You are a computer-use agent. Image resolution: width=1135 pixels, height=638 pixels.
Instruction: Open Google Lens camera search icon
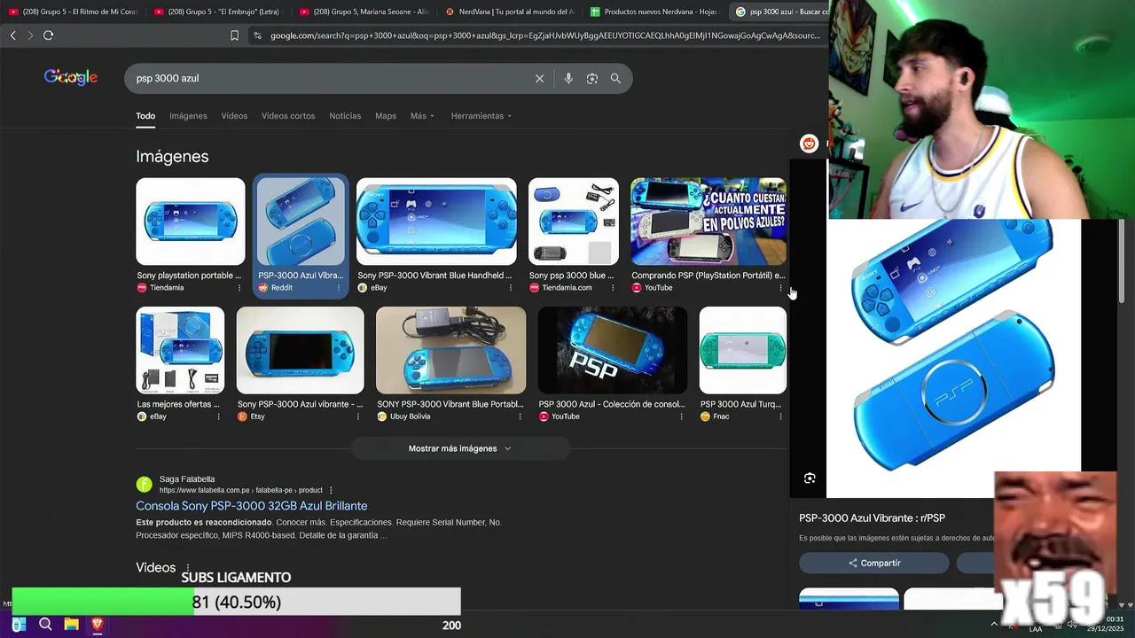point(591,78)
